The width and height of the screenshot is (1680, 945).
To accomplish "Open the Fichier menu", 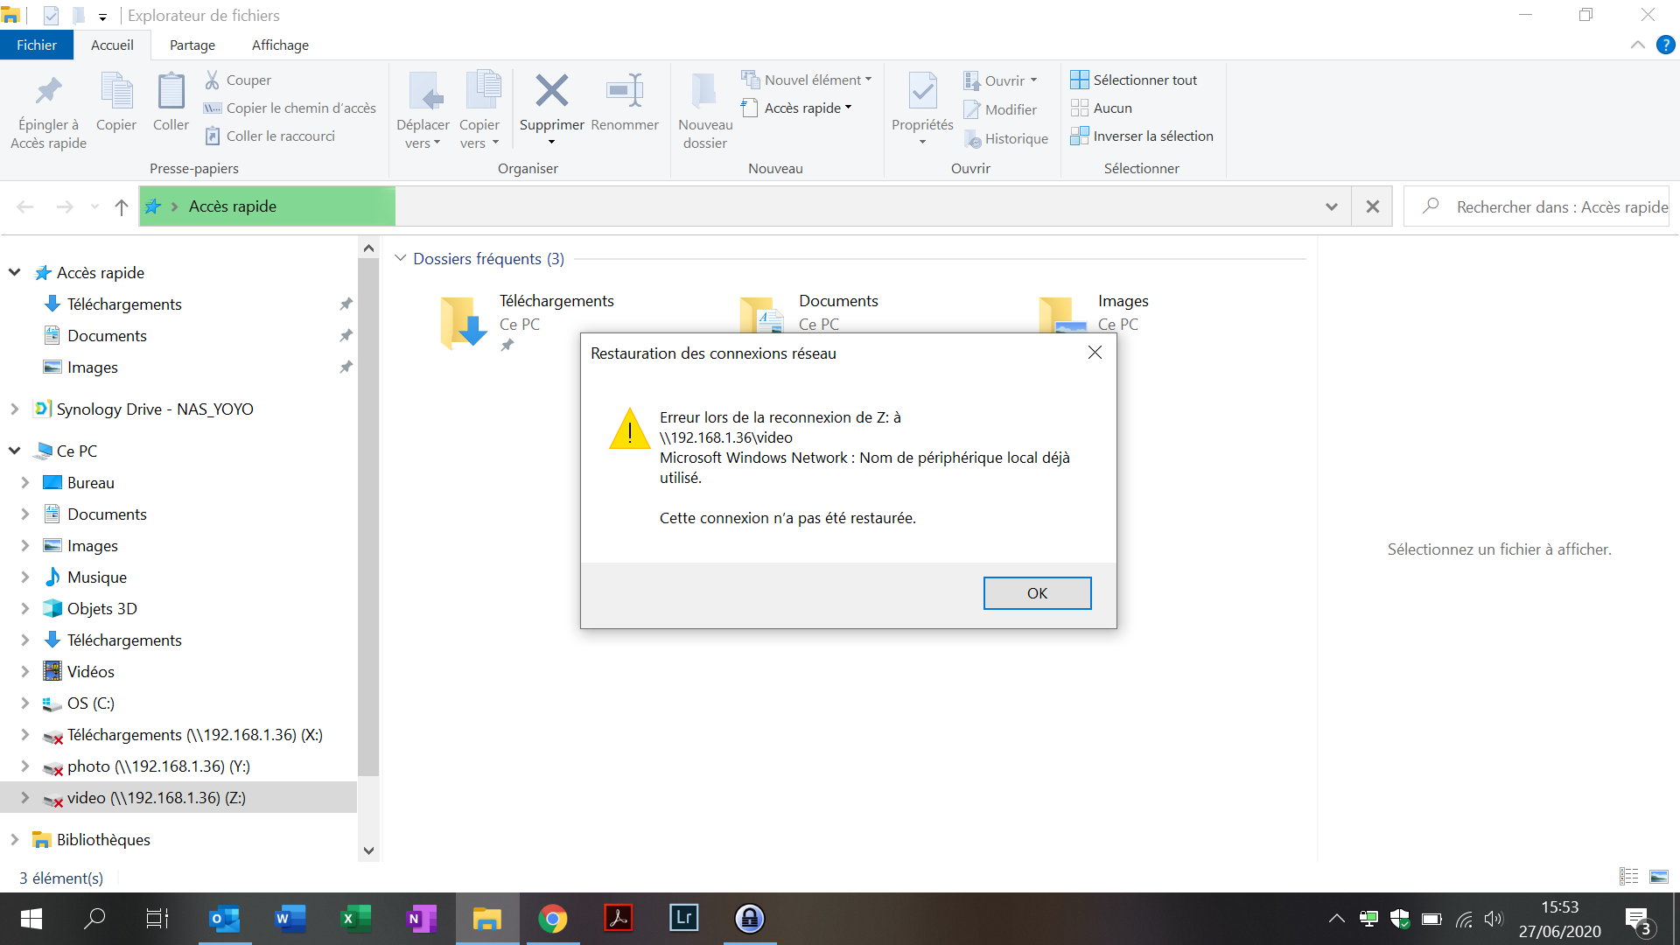I will click(37, 45).
